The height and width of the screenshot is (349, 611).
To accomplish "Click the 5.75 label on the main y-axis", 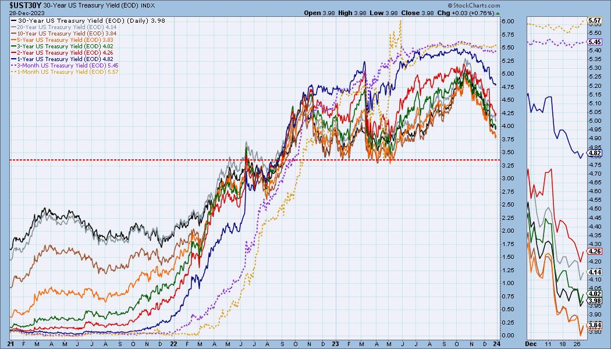I will (x=508, y=34).
